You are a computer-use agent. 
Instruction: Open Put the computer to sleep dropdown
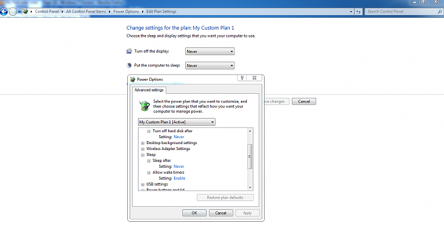click(210, 66)
